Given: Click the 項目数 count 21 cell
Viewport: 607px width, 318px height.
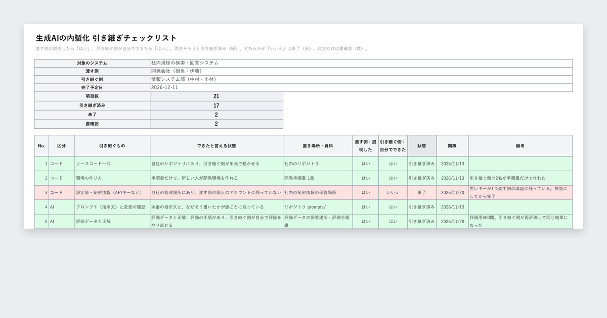Looking at the screenshot, I should tap(216, 96).
